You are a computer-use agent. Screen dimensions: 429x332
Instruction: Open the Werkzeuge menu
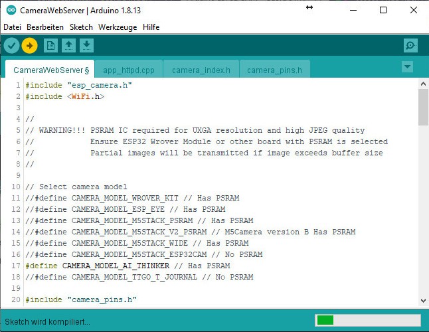(118, 27)
